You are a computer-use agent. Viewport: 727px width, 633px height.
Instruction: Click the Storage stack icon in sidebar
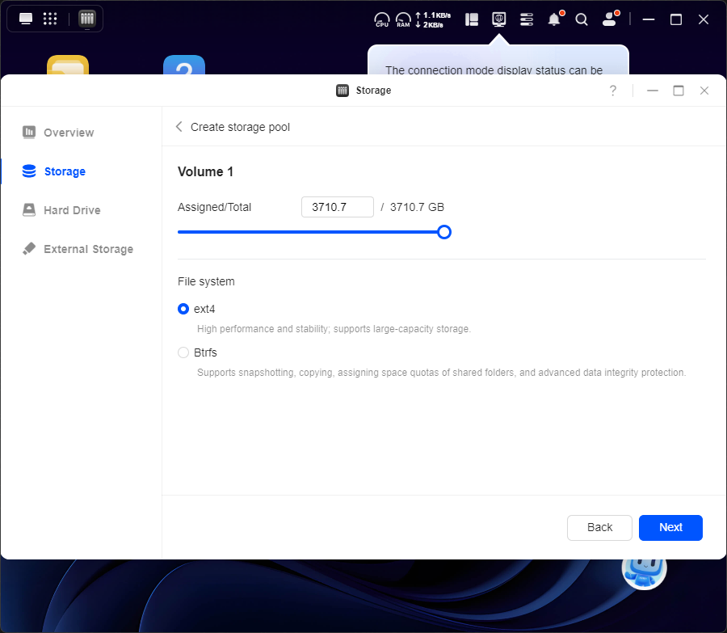pos(29,171)
